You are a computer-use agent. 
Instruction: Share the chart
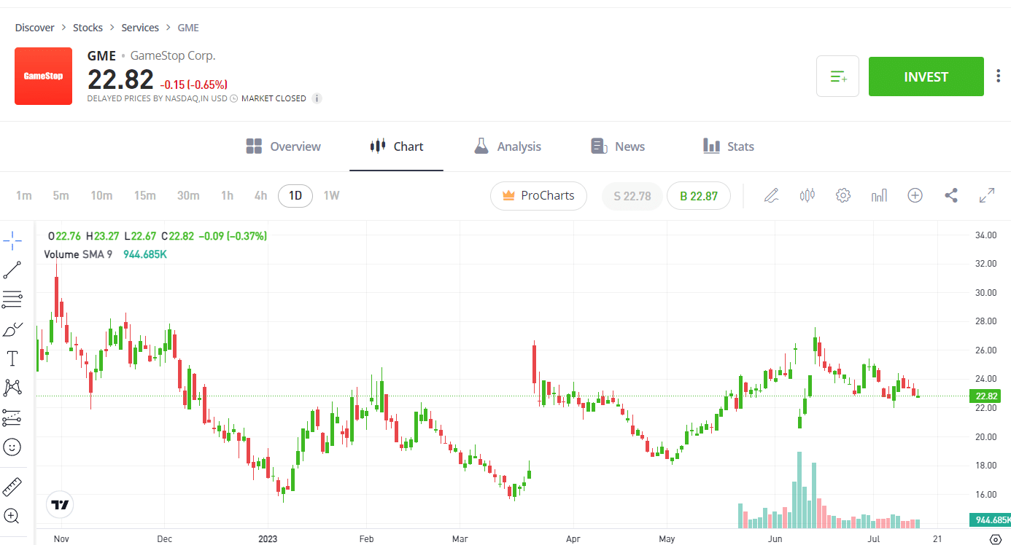click(x=951, y=195)
